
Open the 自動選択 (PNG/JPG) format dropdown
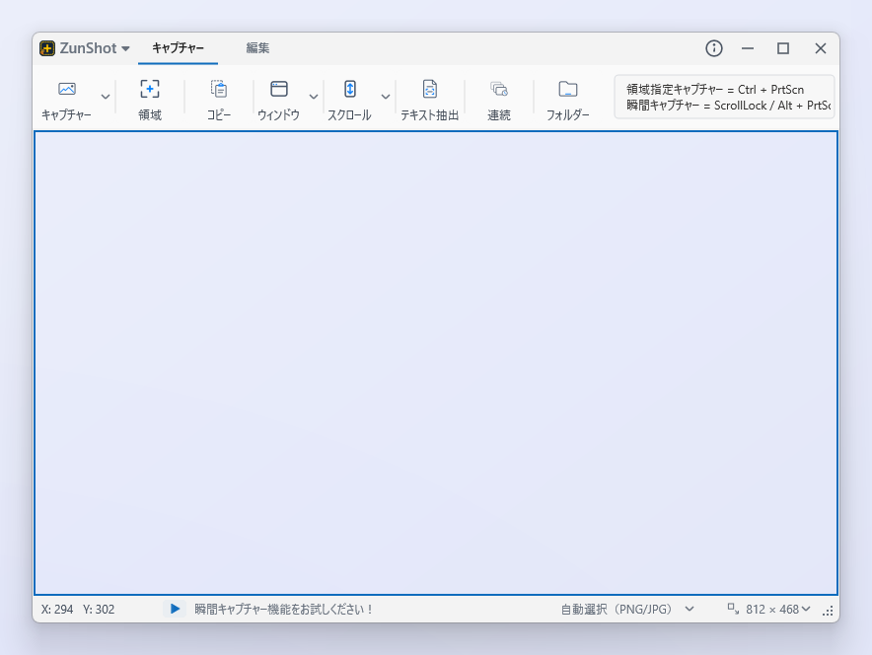[x=627, y=610]
